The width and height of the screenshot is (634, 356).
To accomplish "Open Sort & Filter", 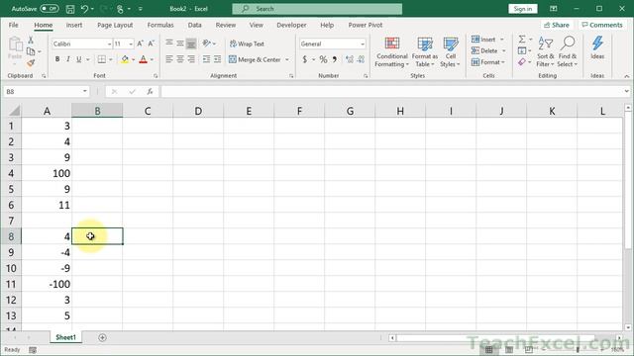I will point(546,51).
